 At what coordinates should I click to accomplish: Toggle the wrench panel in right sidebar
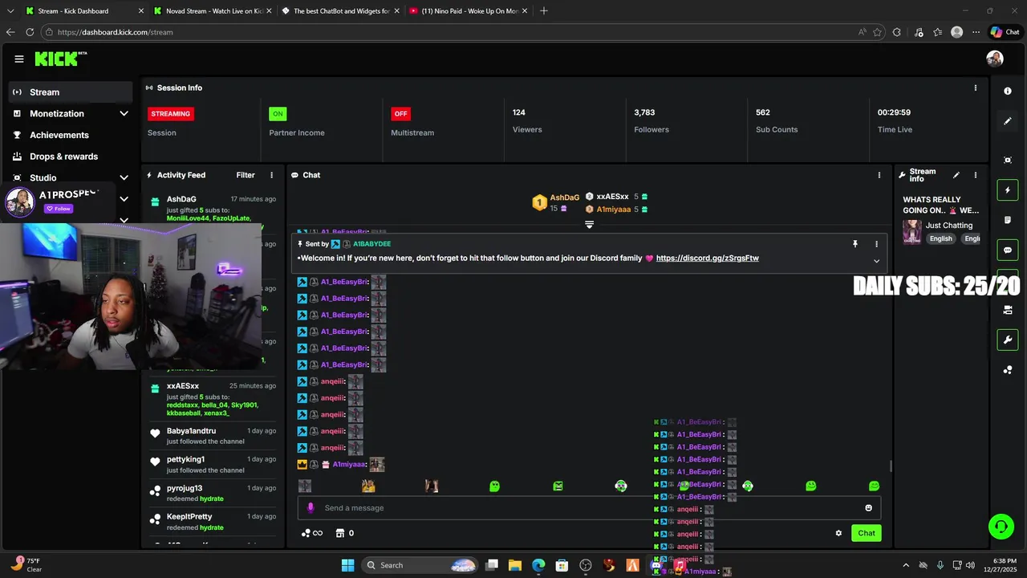click(x=1008, y=340)
